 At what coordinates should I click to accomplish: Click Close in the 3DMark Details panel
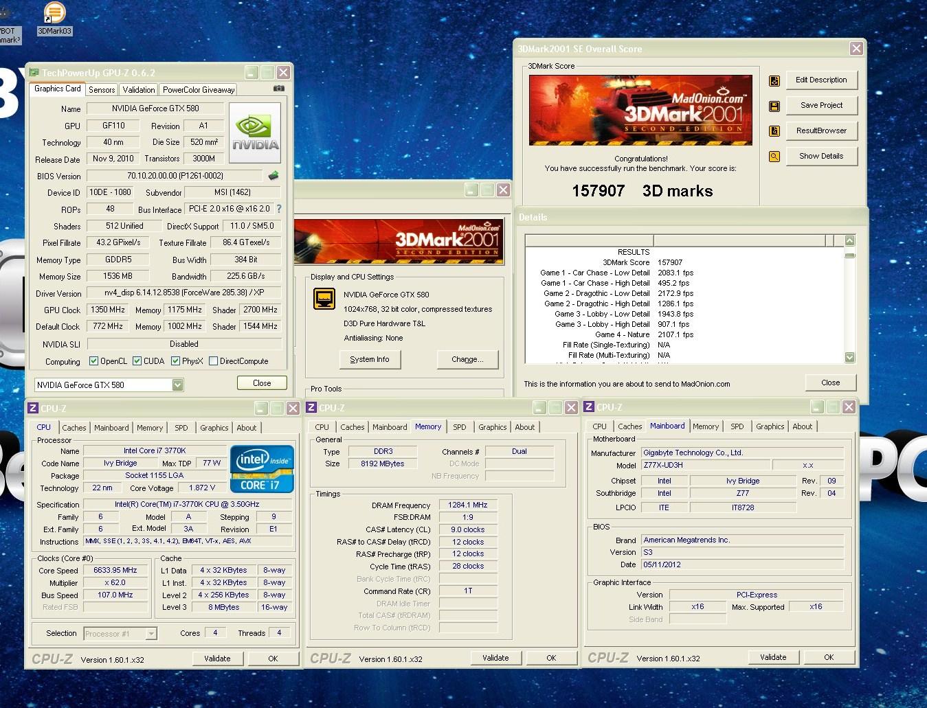pos(830,383)
